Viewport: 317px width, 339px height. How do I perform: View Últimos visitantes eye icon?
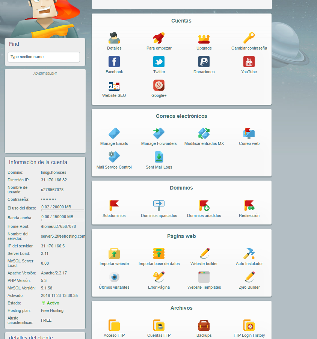pyautogui.click(x=114, y=277)
